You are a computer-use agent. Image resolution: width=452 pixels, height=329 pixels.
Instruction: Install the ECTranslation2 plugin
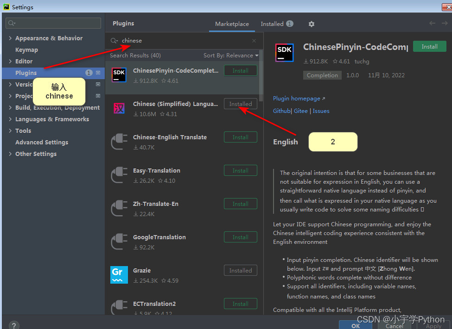(241, 304)
